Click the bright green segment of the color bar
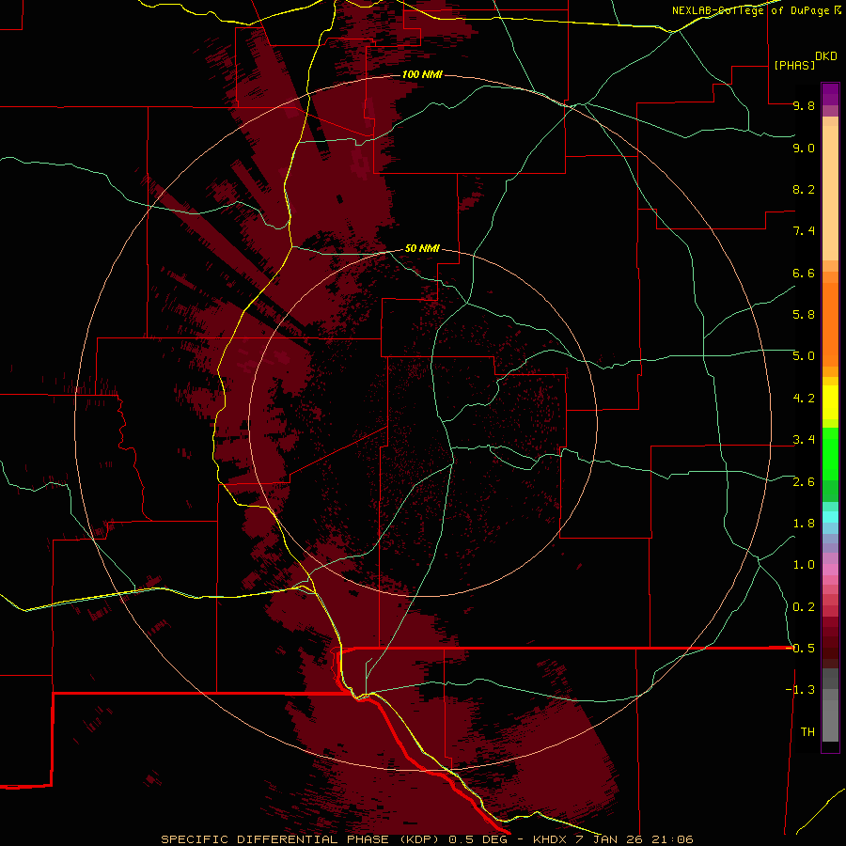The height and width of the screenshot is (846, 846). tap(830, 454)
